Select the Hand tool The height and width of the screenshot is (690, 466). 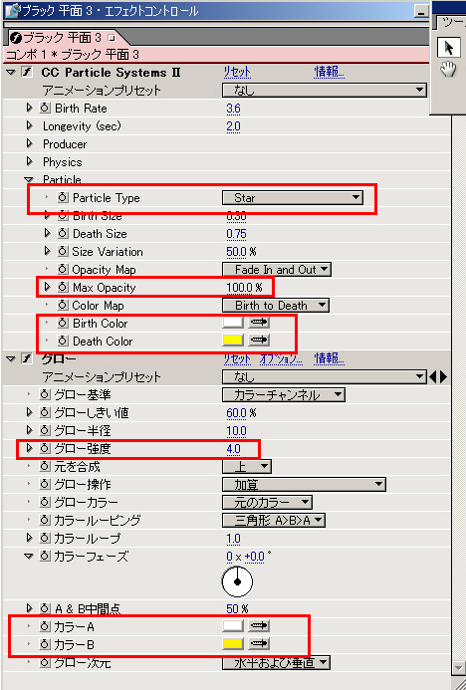(448, 70)
